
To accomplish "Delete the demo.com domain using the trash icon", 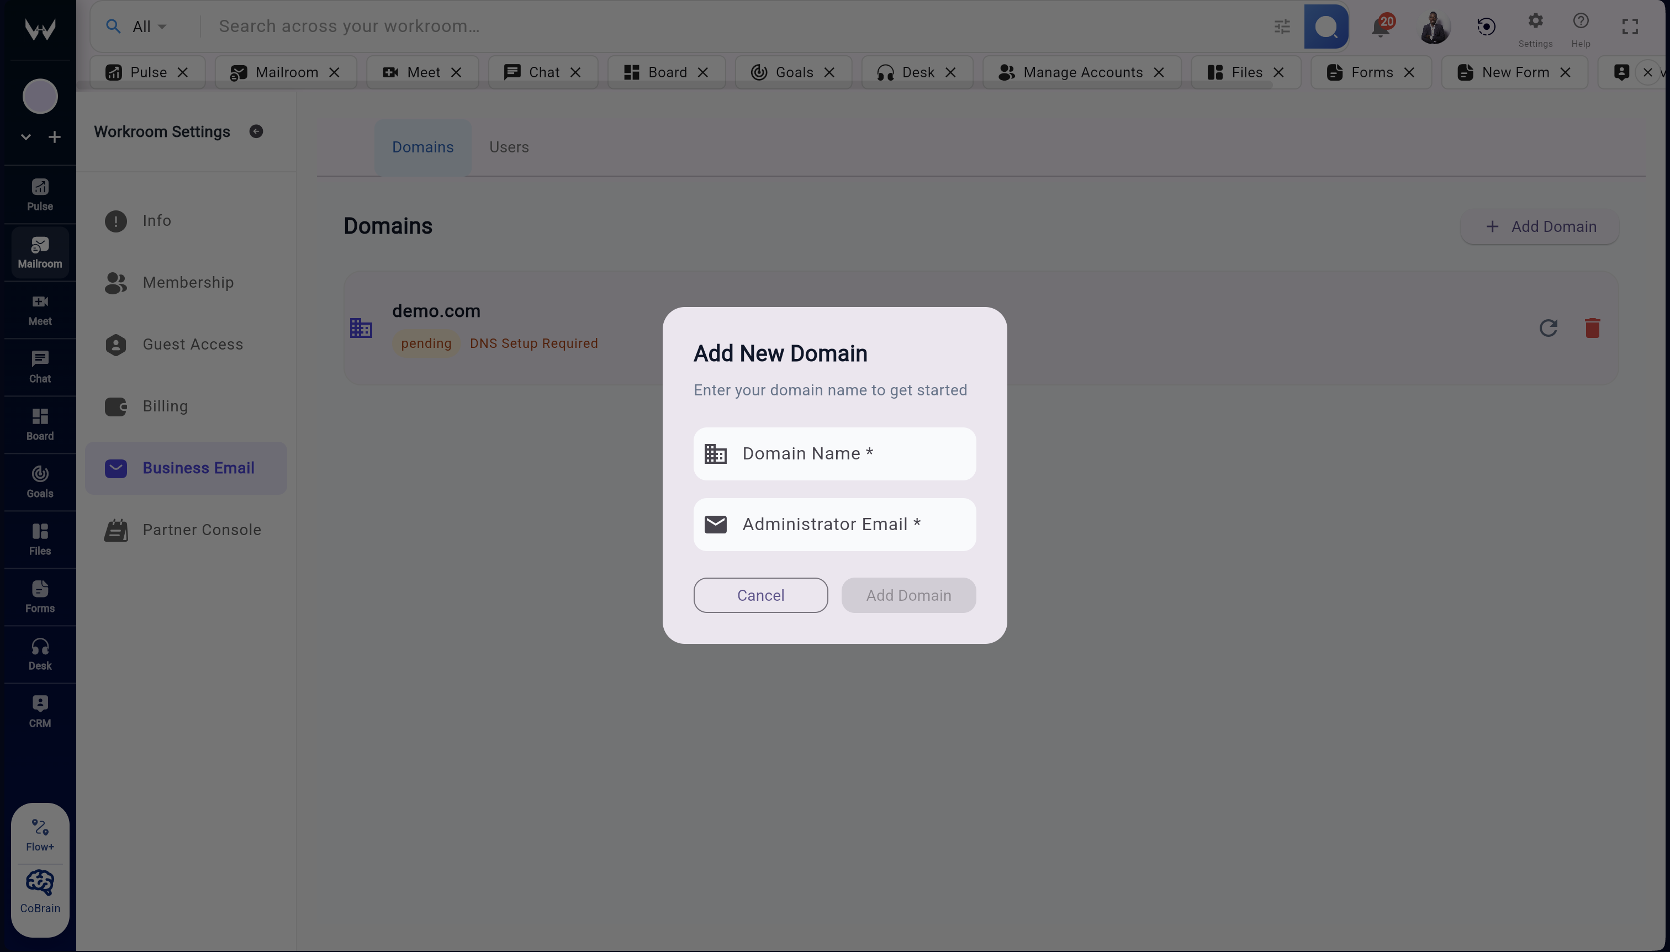I will click(1592, 328).
